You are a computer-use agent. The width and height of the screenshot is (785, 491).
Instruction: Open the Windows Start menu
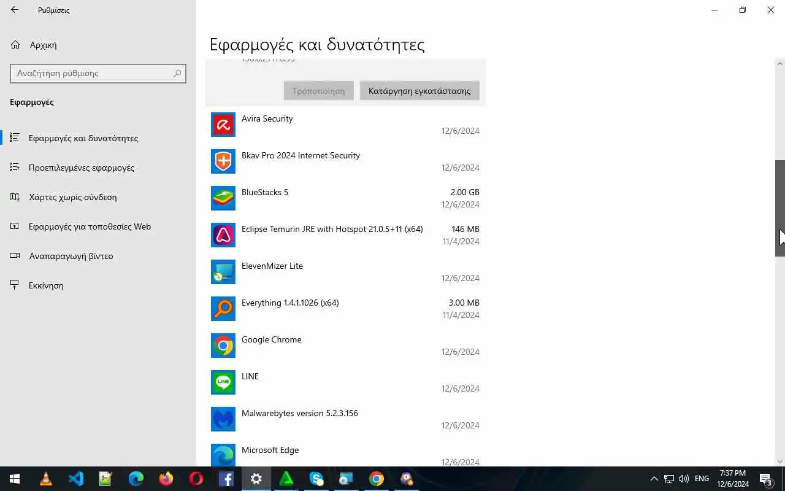15,479
